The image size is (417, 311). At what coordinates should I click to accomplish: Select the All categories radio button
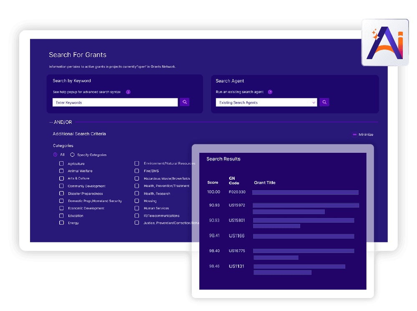55,155
